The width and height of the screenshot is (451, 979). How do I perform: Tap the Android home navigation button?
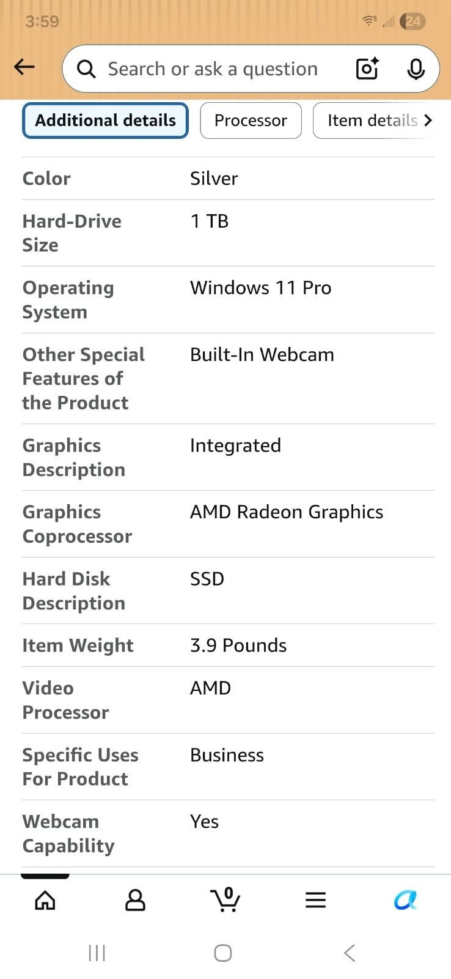pyautogui.click(x=223, y=953)
